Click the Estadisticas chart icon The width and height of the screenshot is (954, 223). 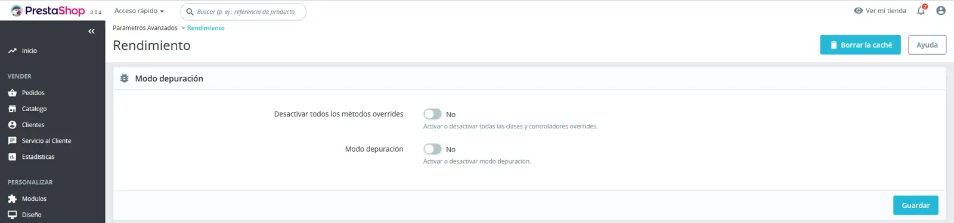12,157
